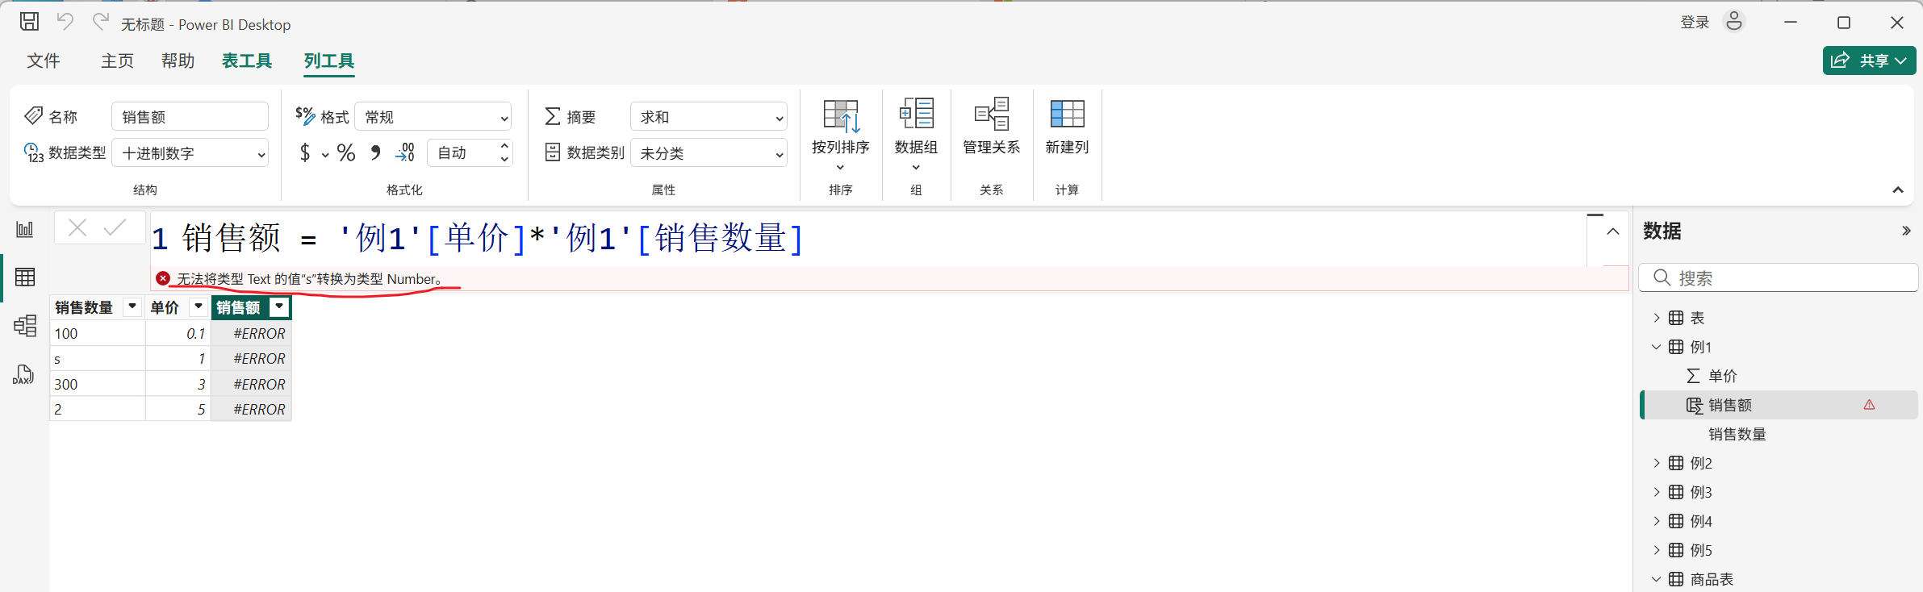Open 单价 column filter dropdown
The width and height of the screenshot is (1923, 592).
click(198, 306)
